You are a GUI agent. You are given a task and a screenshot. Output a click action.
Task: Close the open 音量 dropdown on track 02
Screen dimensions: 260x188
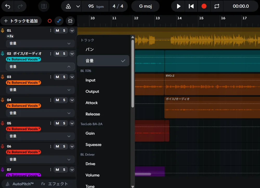click(x=40, y=67)
